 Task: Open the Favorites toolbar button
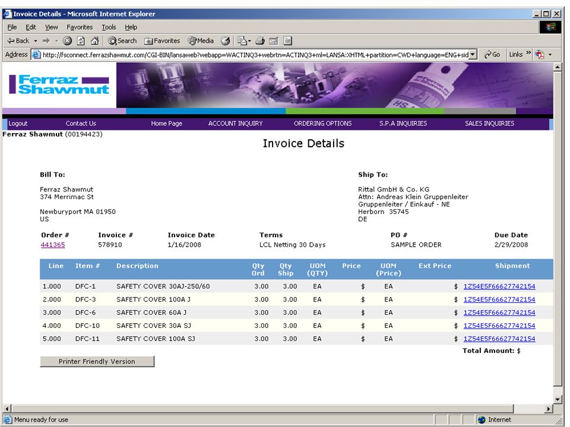coord(162,41)
